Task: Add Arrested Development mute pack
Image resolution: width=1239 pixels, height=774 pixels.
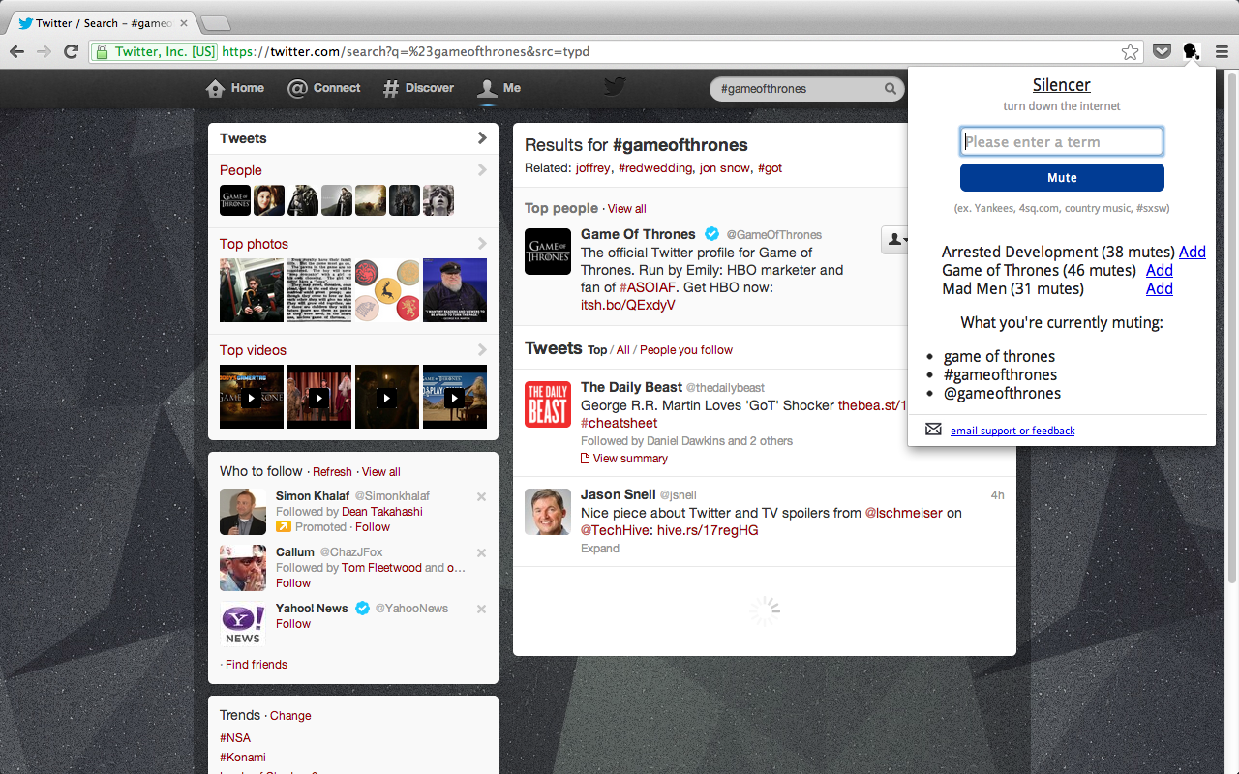Action: pyautogui.click(x=1193, y=252)
